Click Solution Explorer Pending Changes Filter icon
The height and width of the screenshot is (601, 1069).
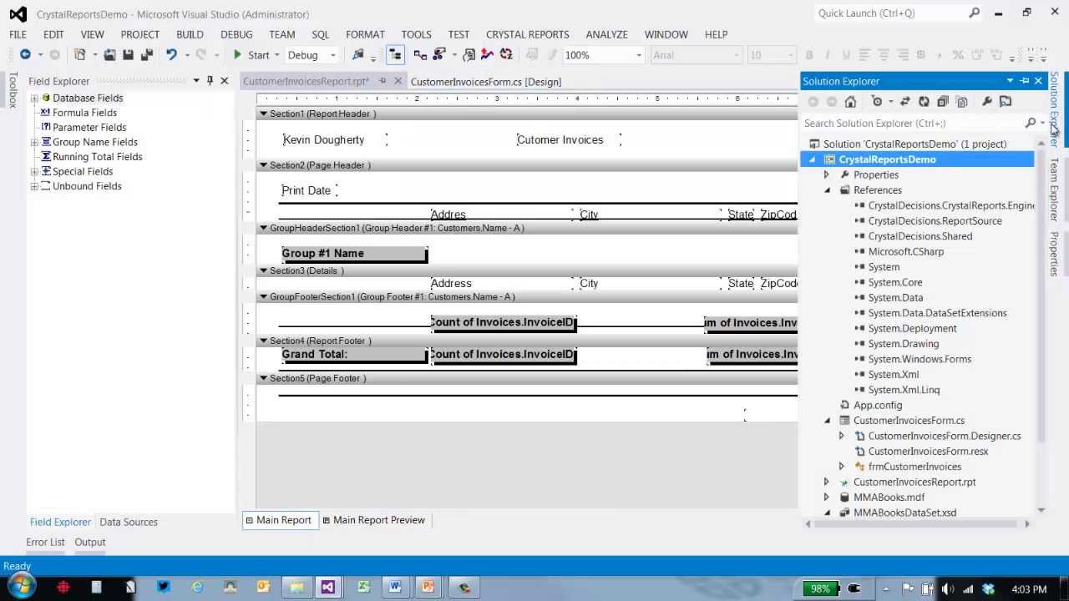pos(877,102)
